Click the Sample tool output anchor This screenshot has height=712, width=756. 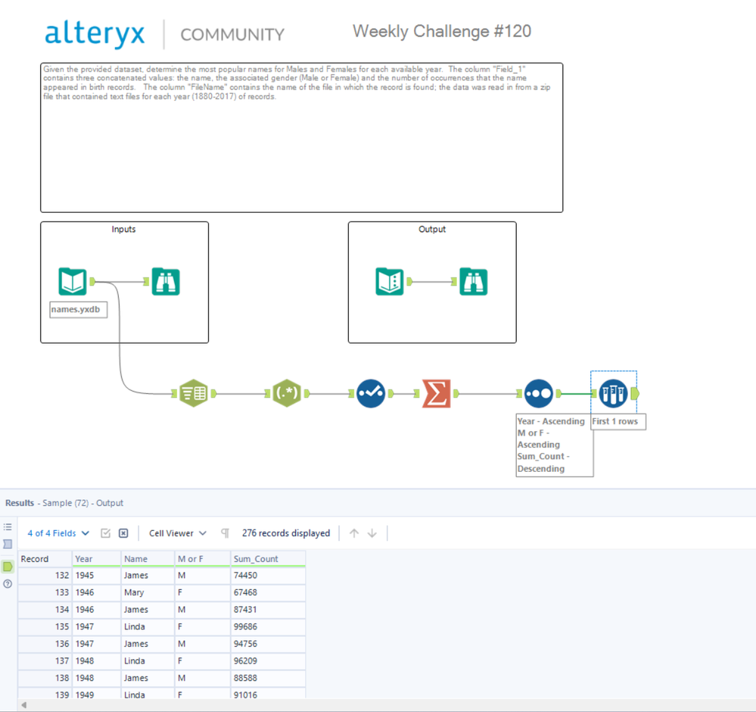pos(635,393)
